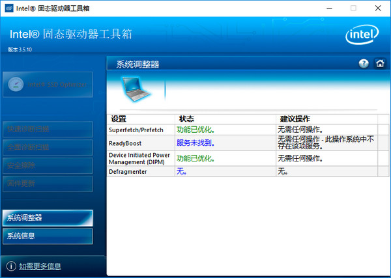Open the help question mark icon
Image resolution: width=391 pixels, height=278 pixels.
click(364, 64)
